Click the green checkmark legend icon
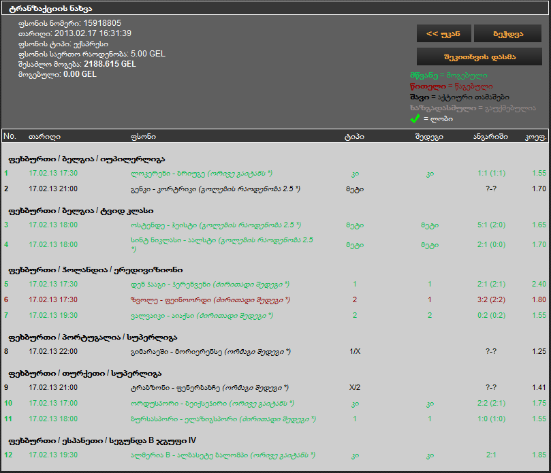This screenshot has width=551, height=473. coord(415,118)
